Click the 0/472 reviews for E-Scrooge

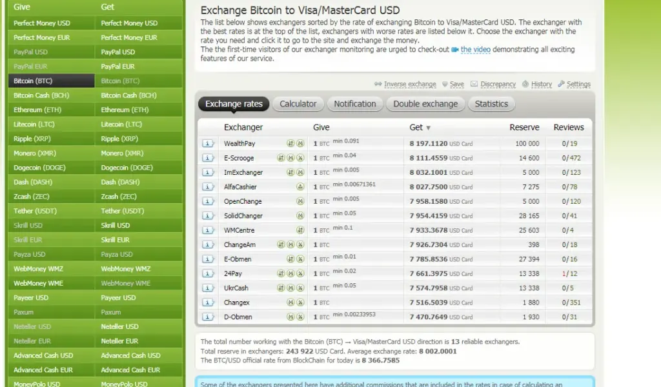click(571, 158)
